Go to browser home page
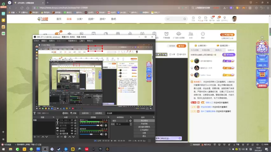 (28, 8)
